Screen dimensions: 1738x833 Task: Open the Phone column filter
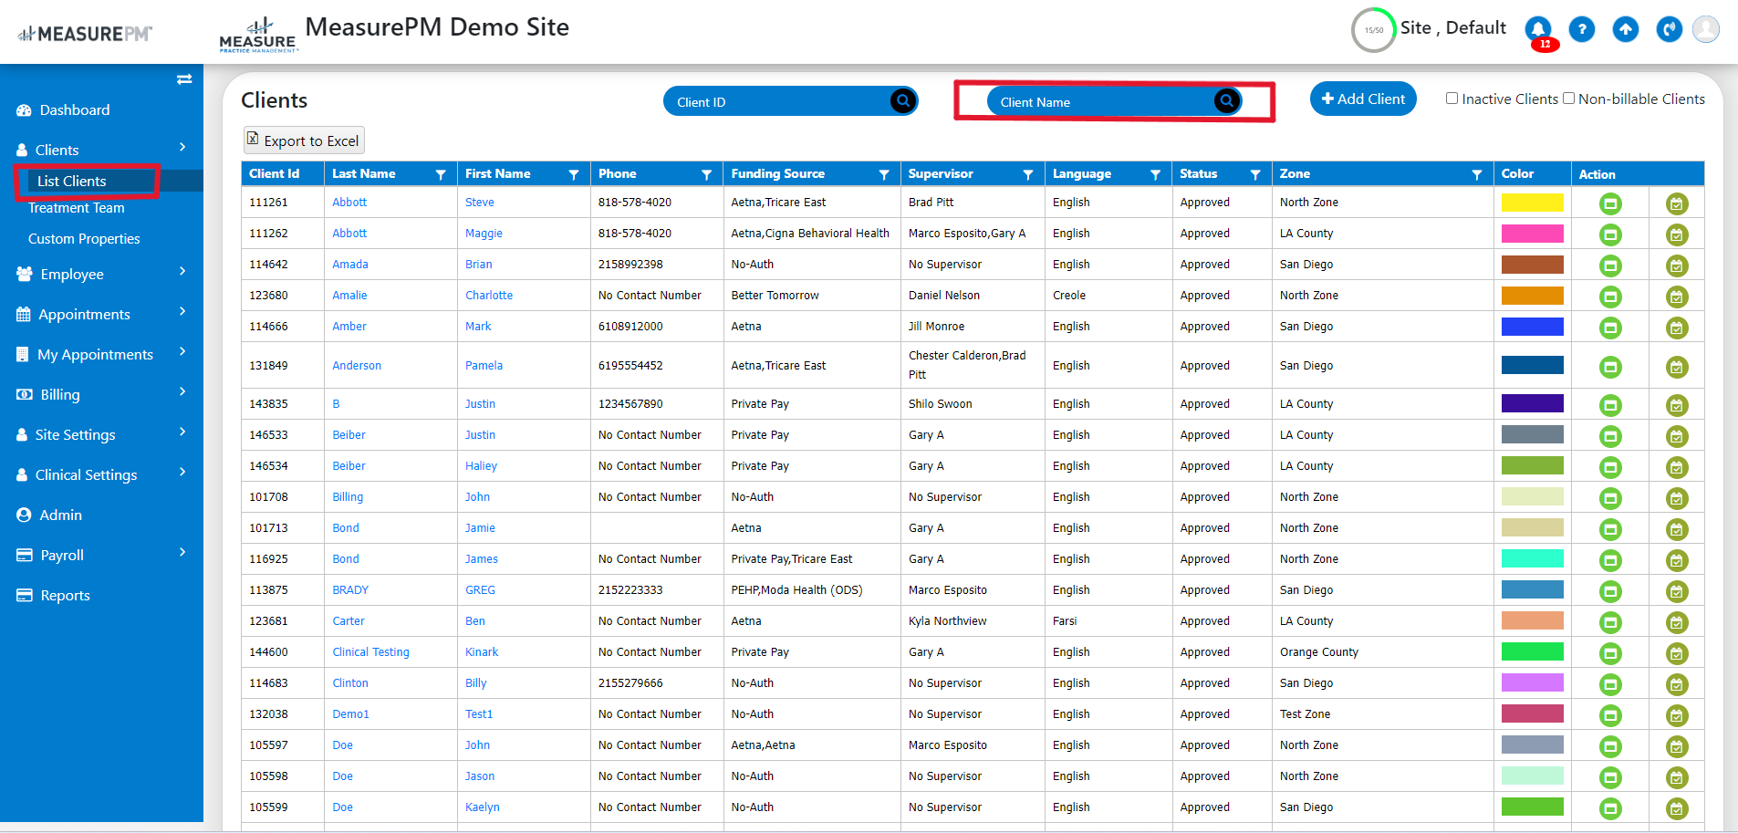click(706, 174)
